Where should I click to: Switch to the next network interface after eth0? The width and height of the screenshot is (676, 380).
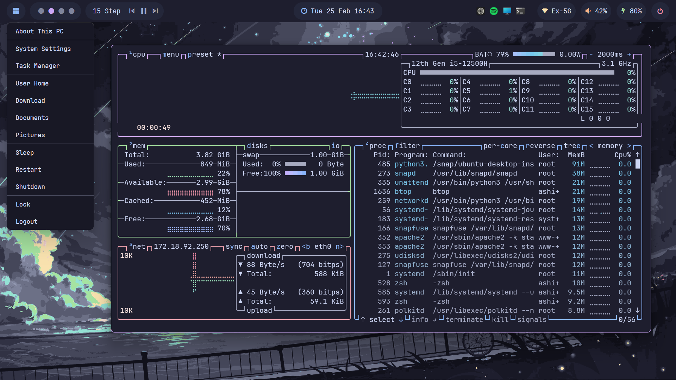coord(339,246)
